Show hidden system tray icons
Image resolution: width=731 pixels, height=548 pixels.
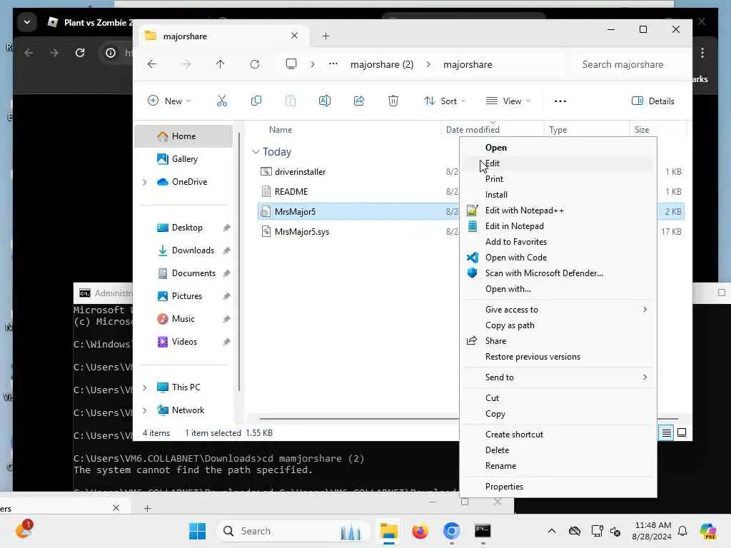click(x=552, y=531)
